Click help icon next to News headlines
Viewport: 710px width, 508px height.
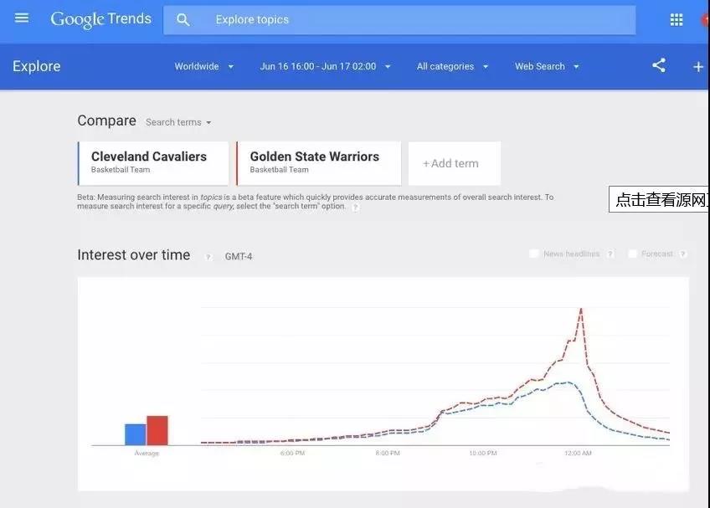(x=610, y=254)
